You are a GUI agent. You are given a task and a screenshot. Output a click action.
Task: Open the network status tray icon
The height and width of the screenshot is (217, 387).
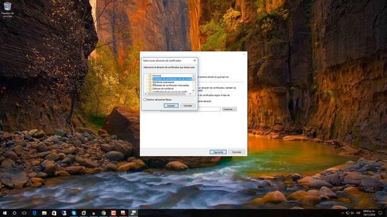pos(348,213)
